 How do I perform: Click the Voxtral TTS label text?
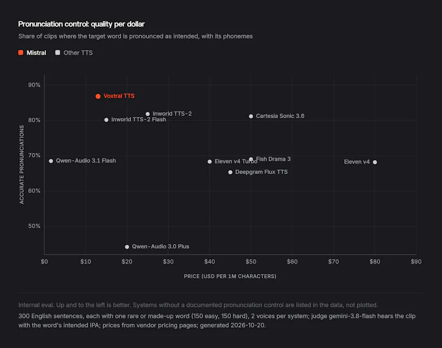coord(119,96)
